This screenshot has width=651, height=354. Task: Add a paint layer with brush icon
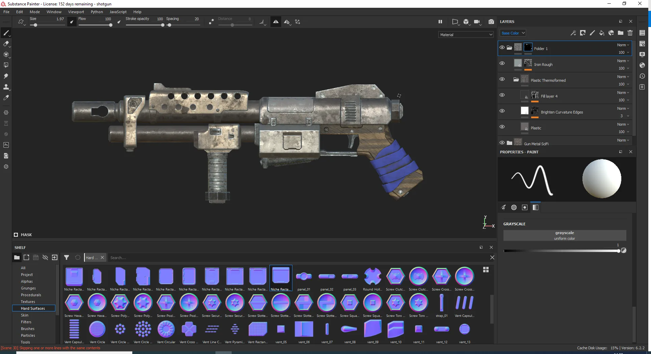tap(592, 33)
